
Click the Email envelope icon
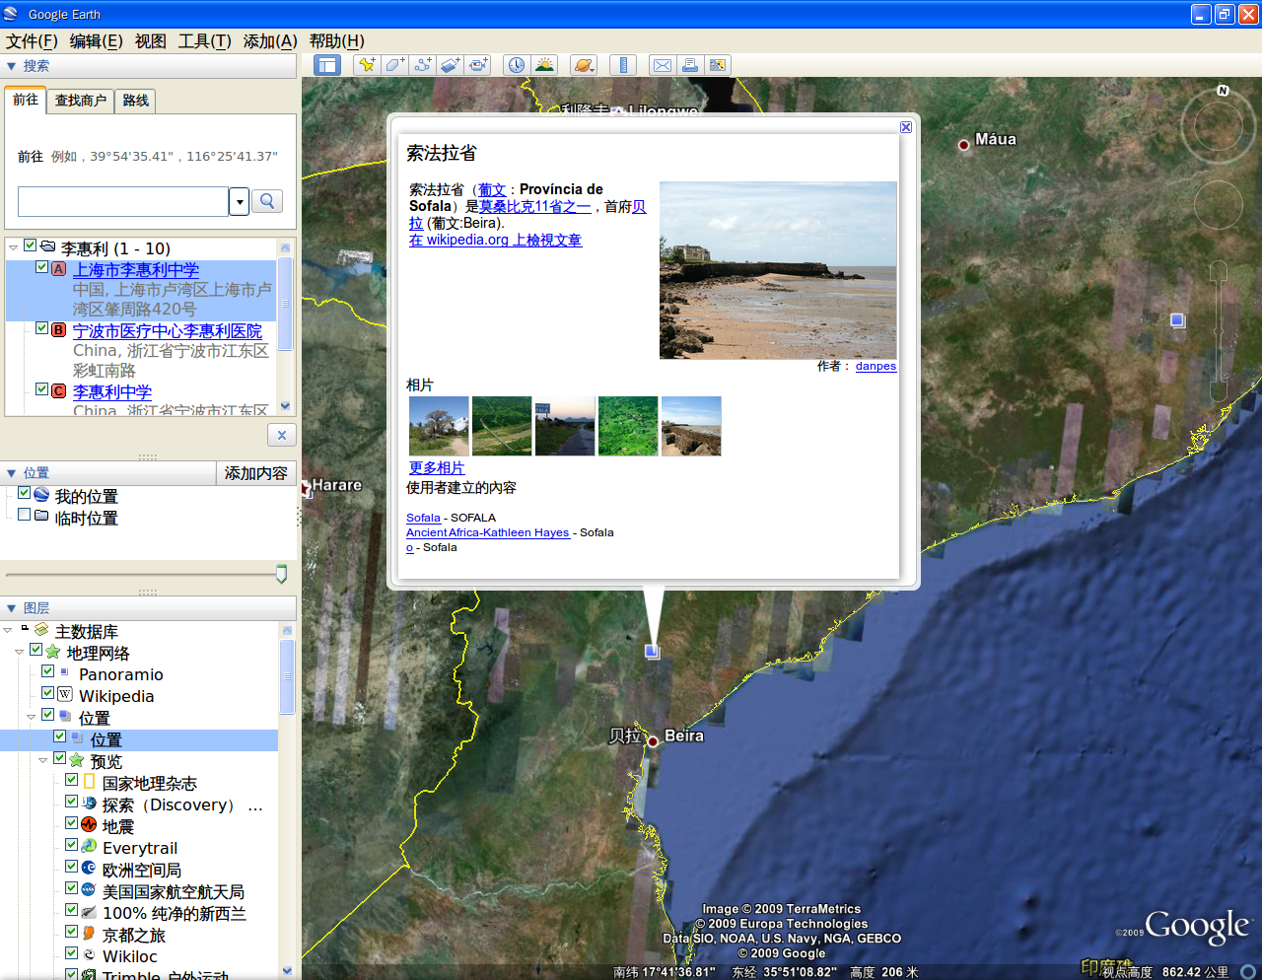pos(663,65)
